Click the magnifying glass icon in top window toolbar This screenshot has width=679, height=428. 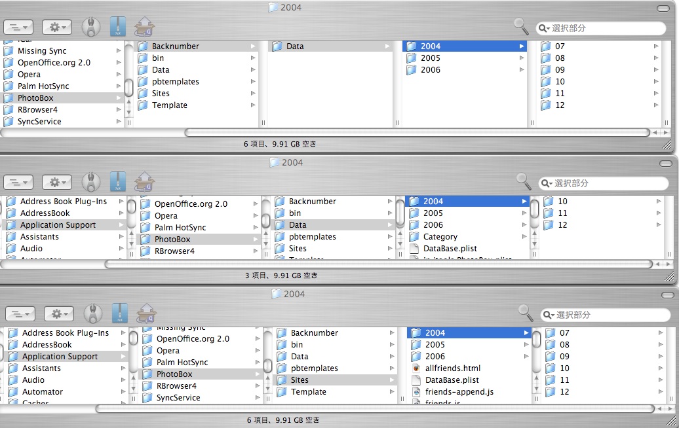pos(521,26)
